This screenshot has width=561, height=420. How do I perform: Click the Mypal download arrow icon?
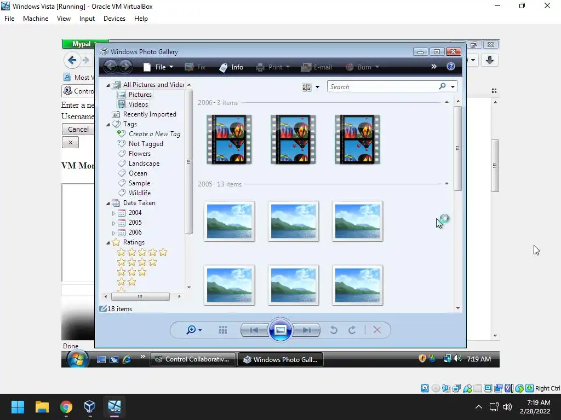tap(490, 60)
